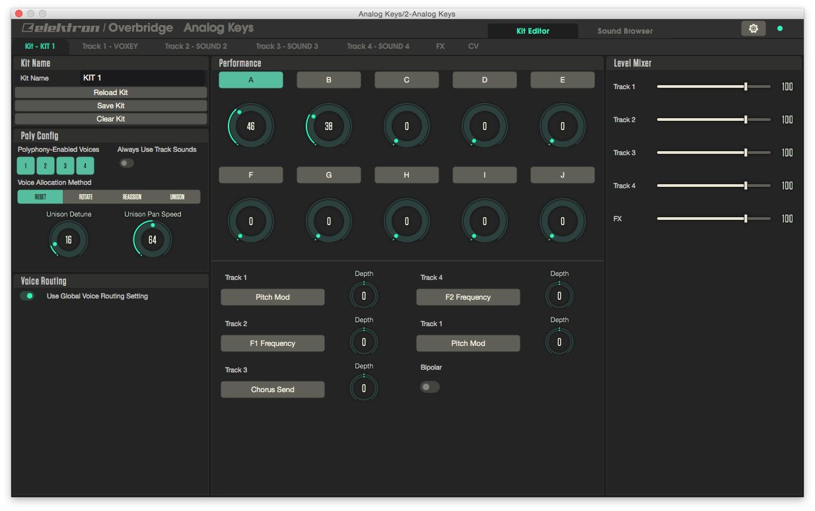Disable Use Global Voice Routing Setting
The width and height of the screenshot is (815, 511).
[x=27, y=296]
